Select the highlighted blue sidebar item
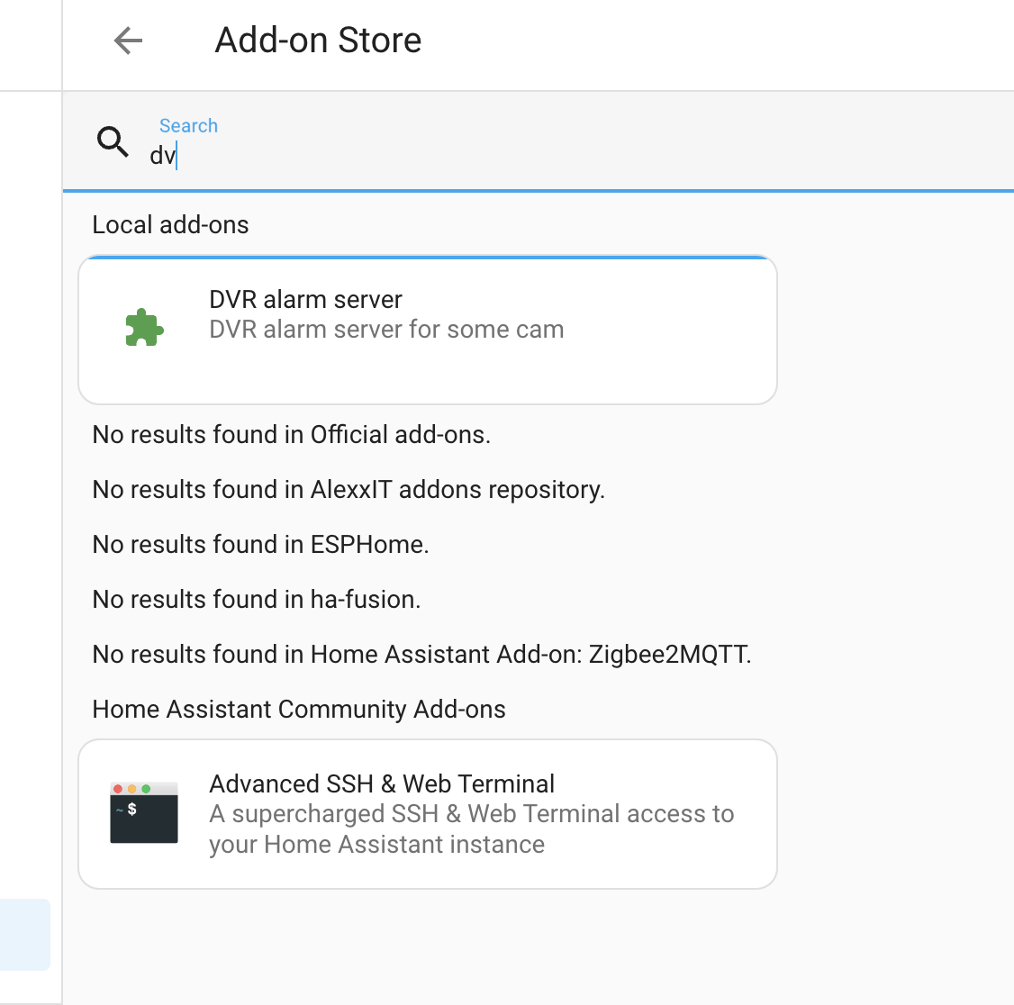 pos(24,934)
